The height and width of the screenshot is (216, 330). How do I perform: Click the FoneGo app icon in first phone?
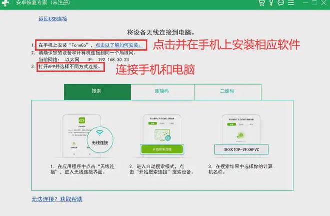(82, 120)
